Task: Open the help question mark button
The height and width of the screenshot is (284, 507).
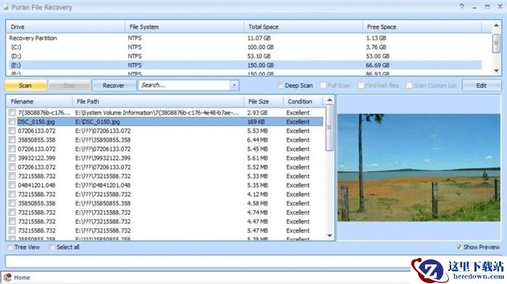Action: pyautogui.click(x=462, y=7)
